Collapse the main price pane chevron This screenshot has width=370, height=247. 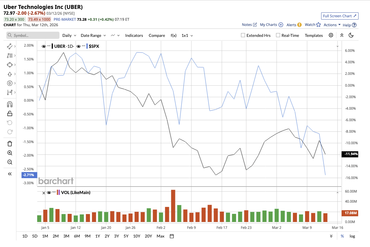point(338,46)
